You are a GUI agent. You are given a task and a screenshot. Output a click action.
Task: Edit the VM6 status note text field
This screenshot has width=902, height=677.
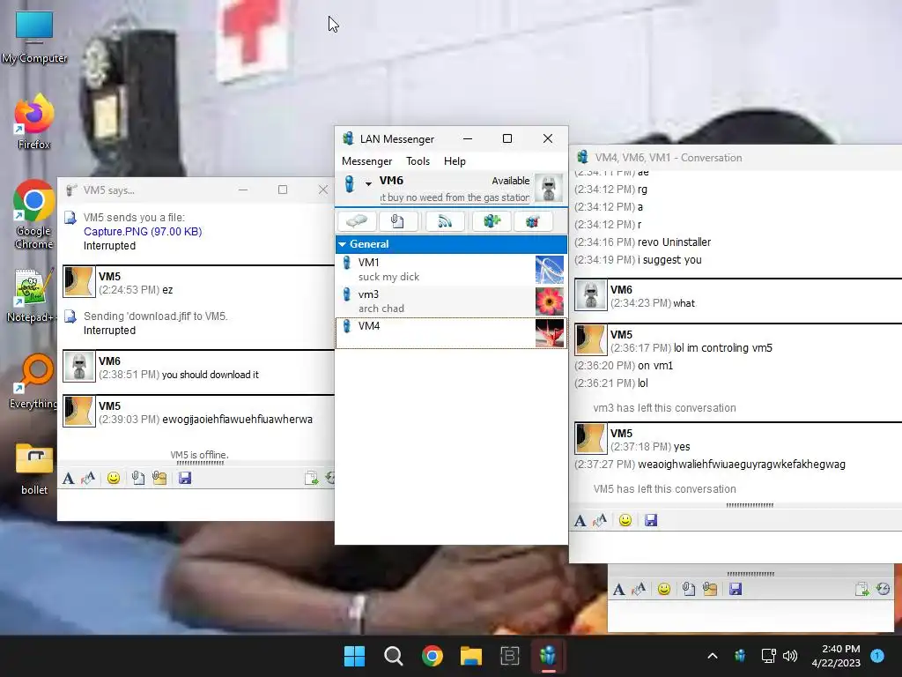pyautogui.click(x=455, y=197)
